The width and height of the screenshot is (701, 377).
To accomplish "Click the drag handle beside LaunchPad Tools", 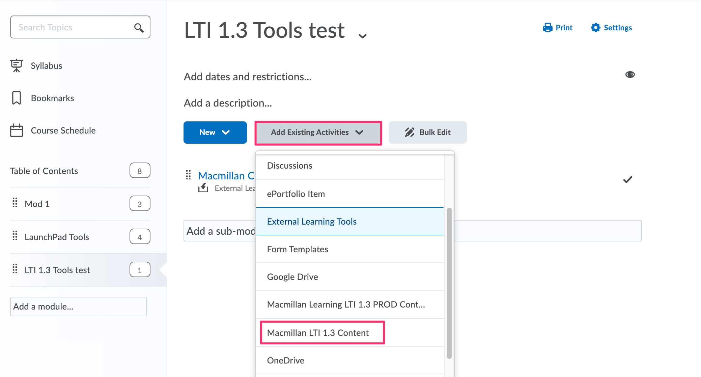I will click(x=15, y=236).
